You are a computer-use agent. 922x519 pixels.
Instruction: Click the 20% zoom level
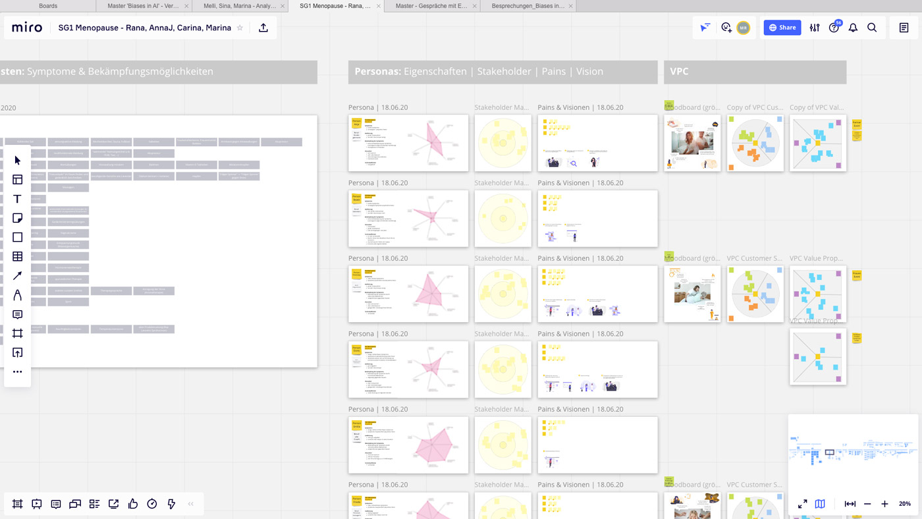click(x=905, y=504)
